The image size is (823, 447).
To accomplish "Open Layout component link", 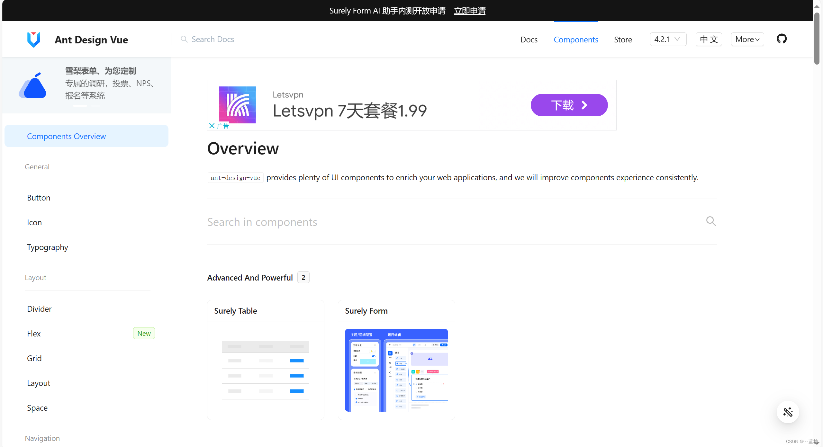I will tap(39, 383).
